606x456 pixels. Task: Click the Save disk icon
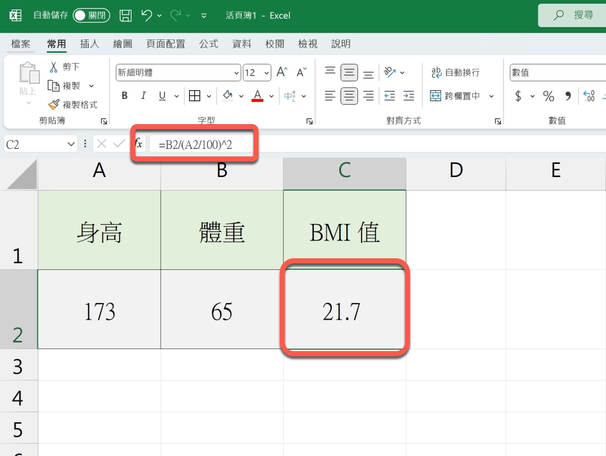(x=126, y=16)
